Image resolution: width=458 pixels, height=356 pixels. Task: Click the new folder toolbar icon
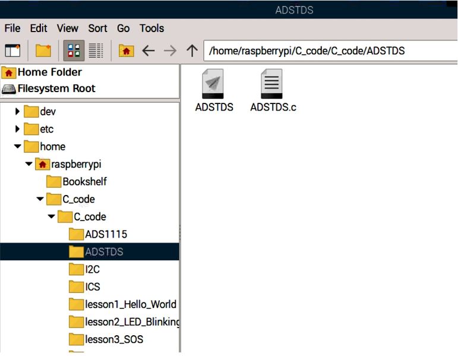coord(43,51)
